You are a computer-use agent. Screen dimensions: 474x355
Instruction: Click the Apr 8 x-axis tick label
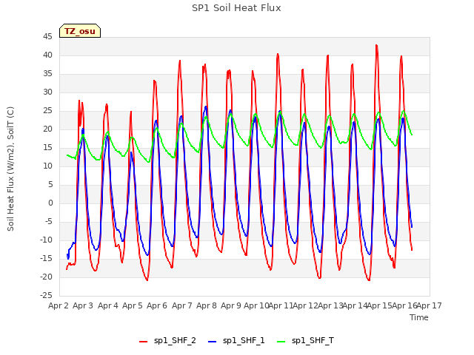(x=207, y=305)
